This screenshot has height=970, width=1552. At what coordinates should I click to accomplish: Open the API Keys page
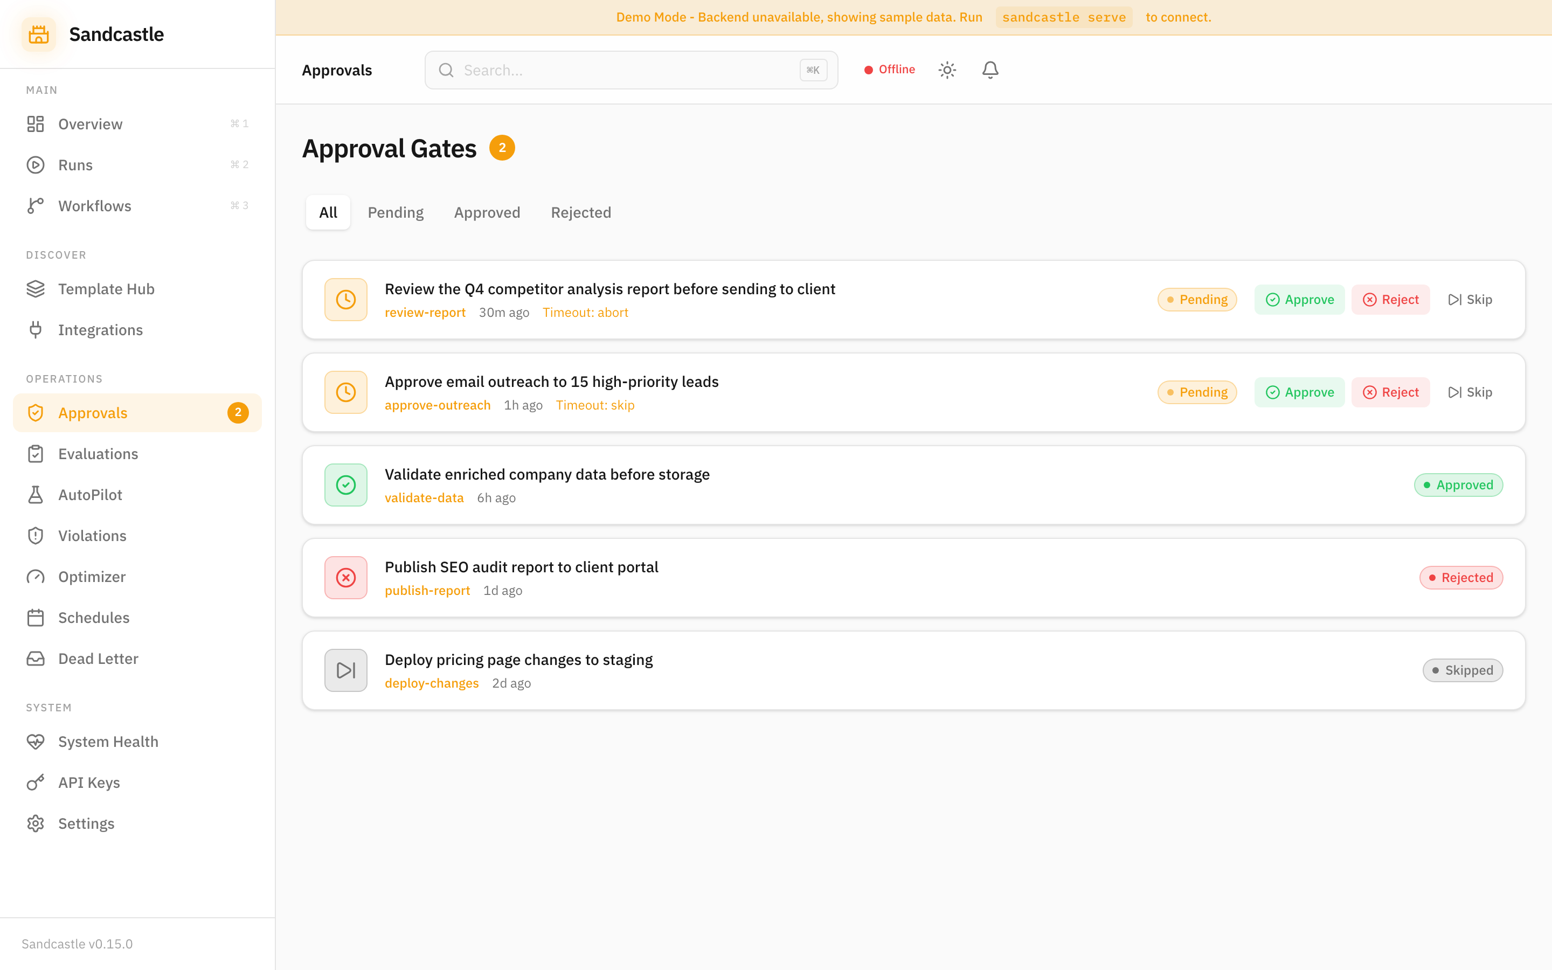(88, 782)
